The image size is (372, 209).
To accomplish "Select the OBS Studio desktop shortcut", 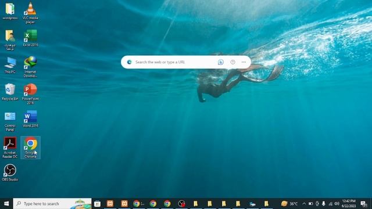I will coord(10,172).
